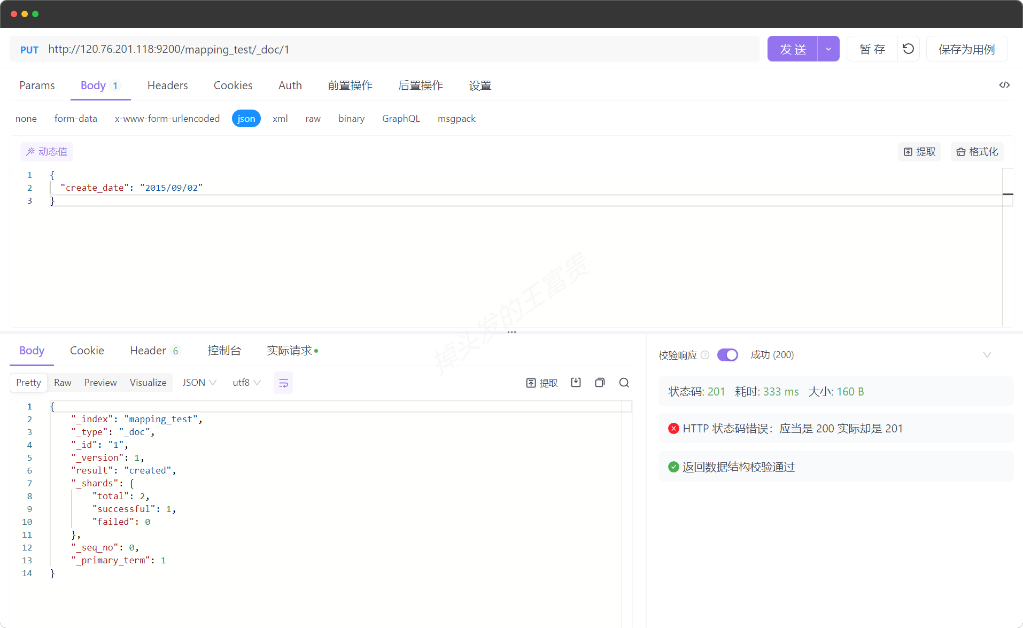Click the 耗时: 333 ms text

coord(766,392)
